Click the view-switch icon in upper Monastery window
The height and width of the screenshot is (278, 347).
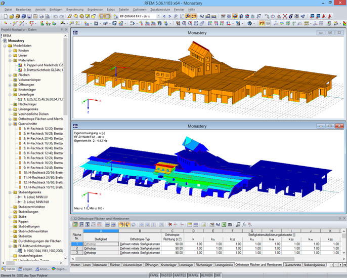(x=75, y=32)
